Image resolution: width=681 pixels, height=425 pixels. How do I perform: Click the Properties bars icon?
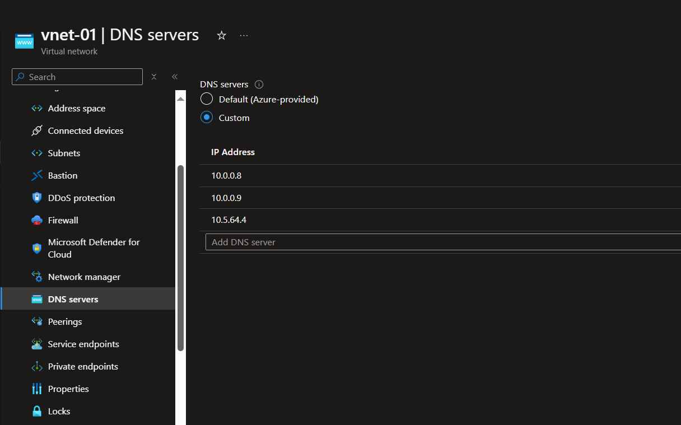(37, 389)
